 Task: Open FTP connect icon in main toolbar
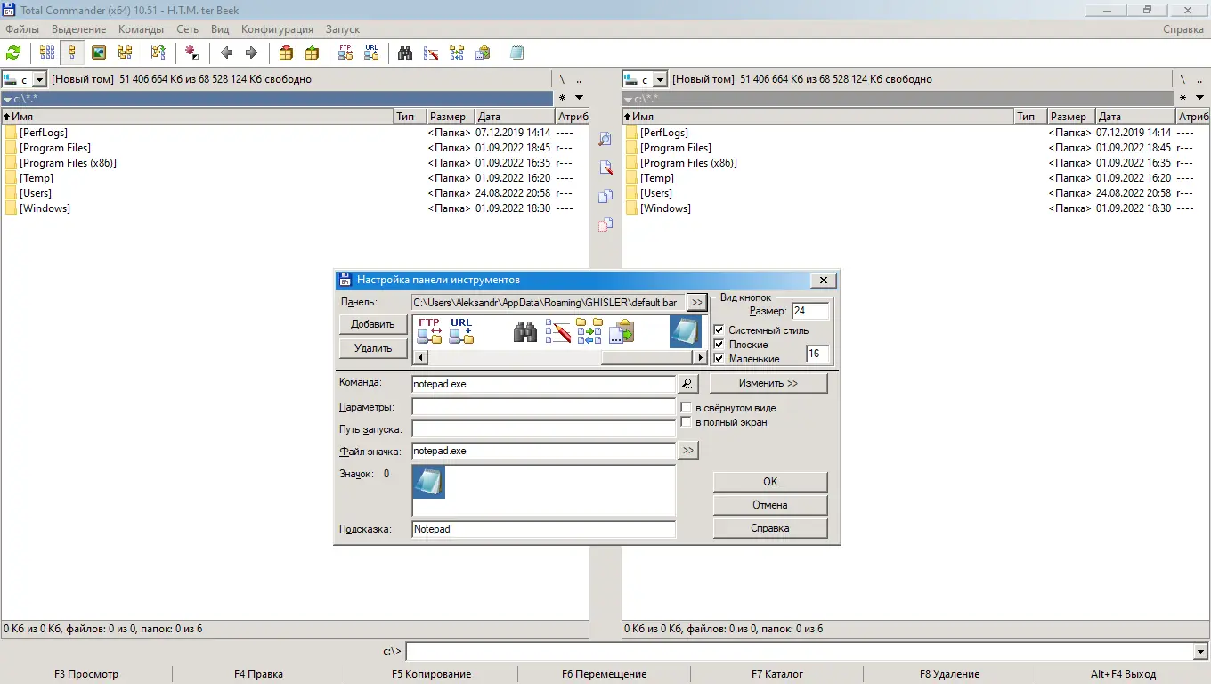click(345, 53)
